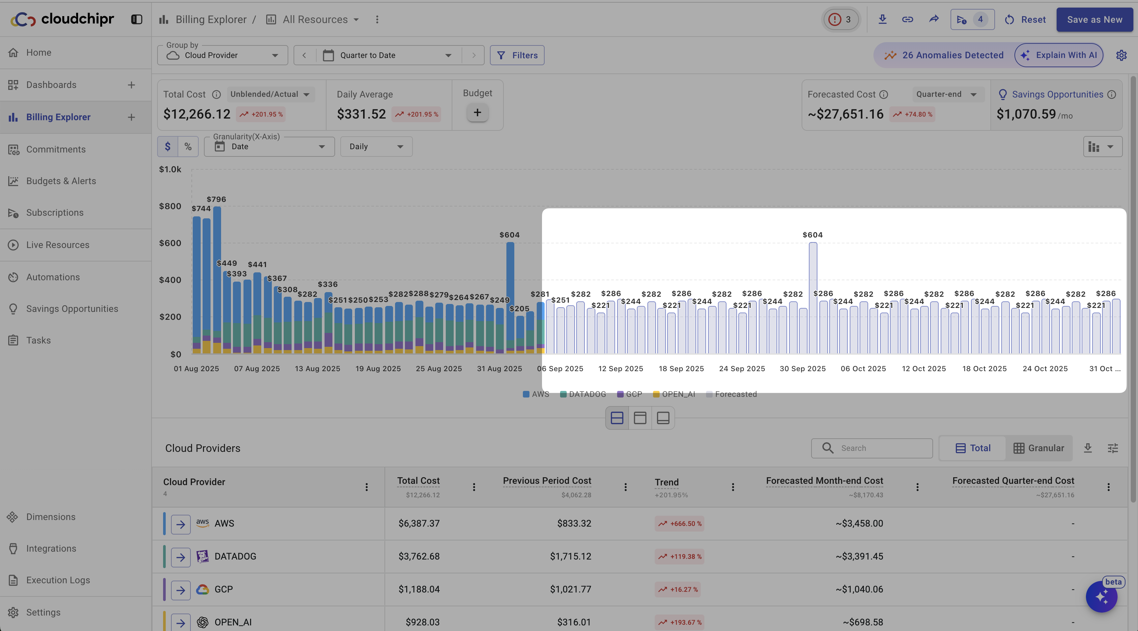This screenshot has width=1138, height=631.
Task: Drill into GCP row arrow
Action: click(181, 590)
